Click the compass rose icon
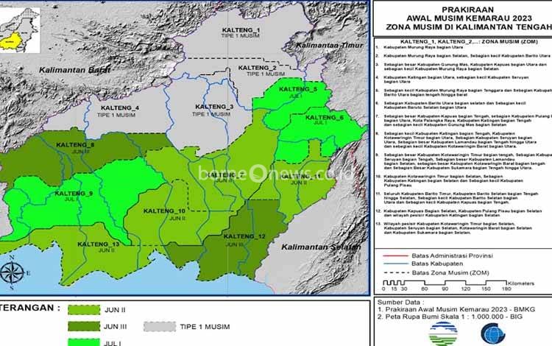 (13, 273)
